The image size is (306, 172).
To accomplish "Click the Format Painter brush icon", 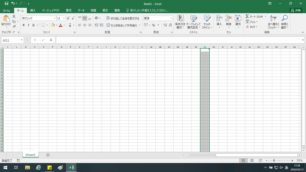I will pos(14,26).
